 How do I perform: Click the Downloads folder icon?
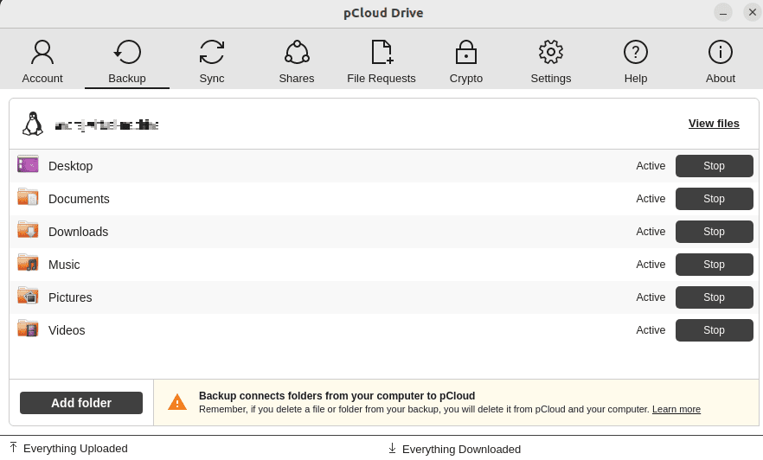tap(28, 229)
